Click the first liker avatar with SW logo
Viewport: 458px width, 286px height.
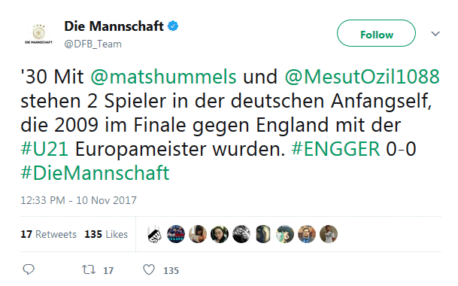[154, 234]
